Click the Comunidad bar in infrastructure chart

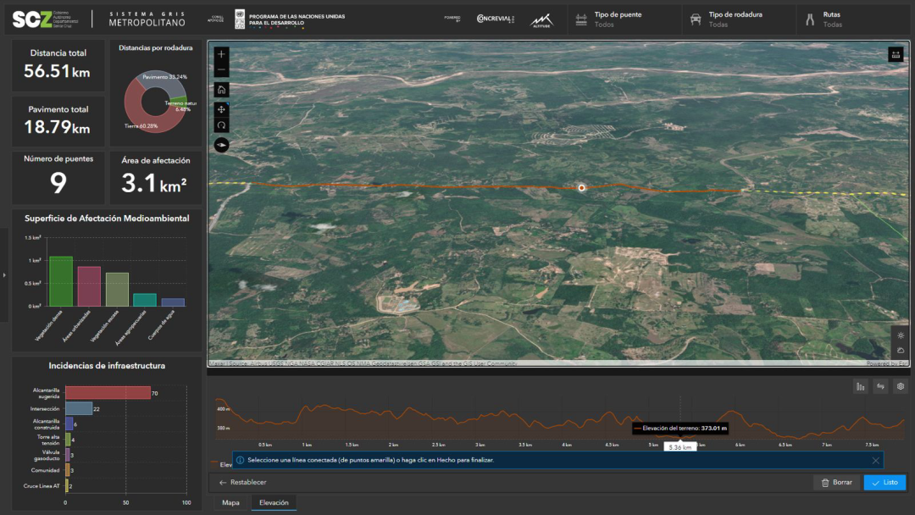point(67,470)
